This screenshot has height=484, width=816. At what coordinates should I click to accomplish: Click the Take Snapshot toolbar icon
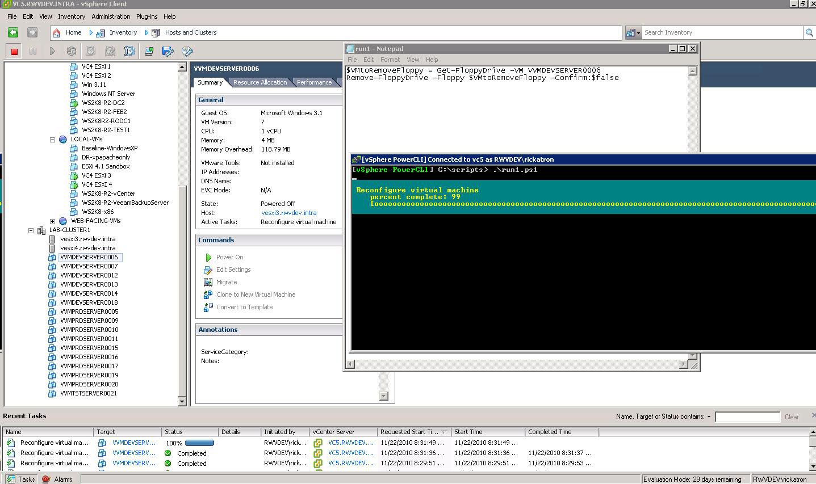pos(91,51)
